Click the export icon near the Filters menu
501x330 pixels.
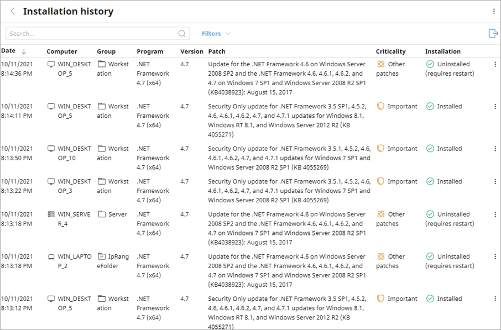pyautogui.click(x=493, y=33)
